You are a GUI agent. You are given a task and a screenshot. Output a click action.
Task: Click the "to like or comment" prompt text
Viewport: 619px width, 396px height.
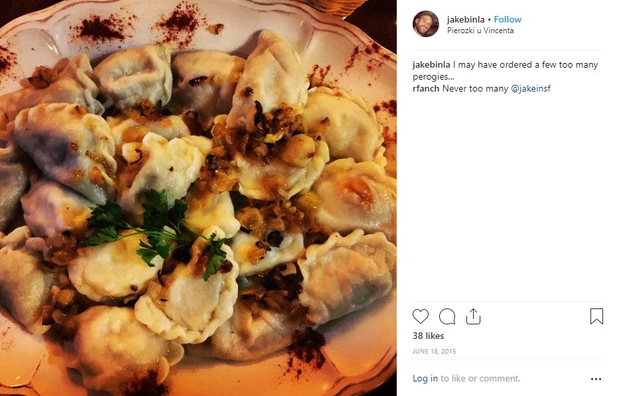[x=480, y=379]
